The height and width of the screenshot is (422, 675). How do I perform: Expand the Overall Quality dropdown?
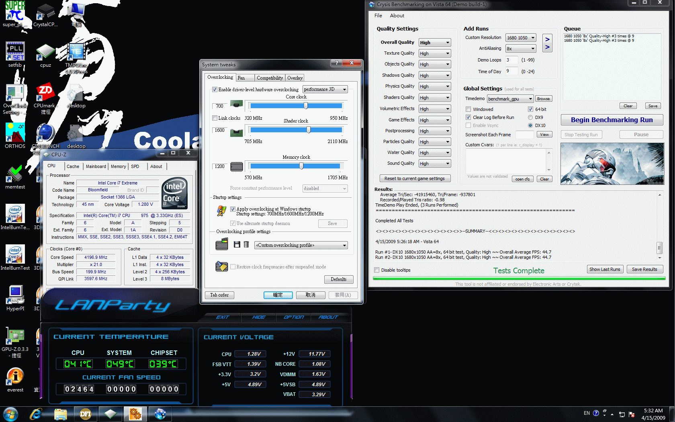point(434,43)
